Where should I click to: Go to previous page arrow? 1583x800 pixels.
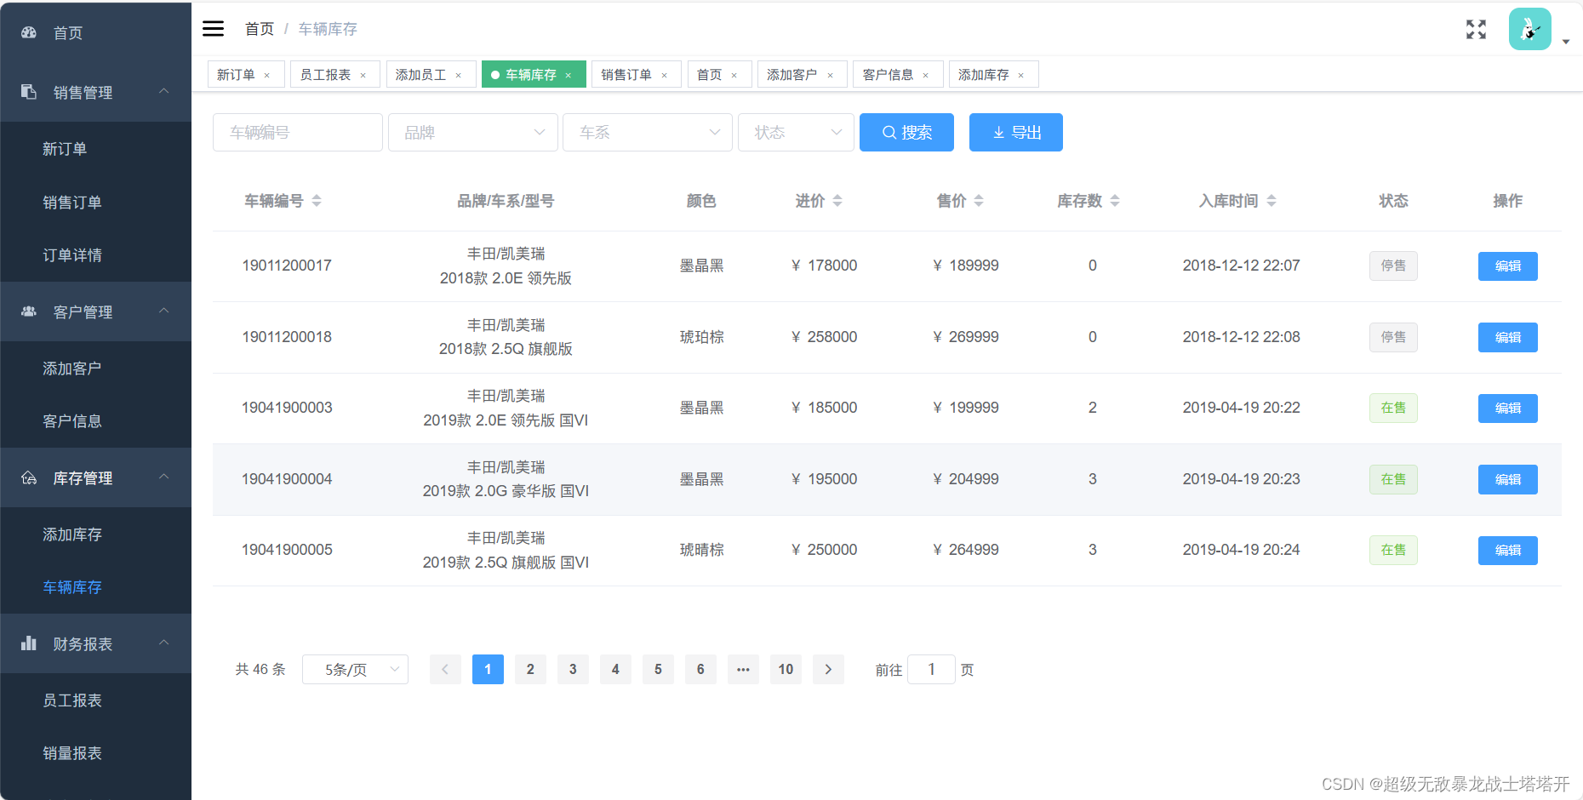(445, 669)
